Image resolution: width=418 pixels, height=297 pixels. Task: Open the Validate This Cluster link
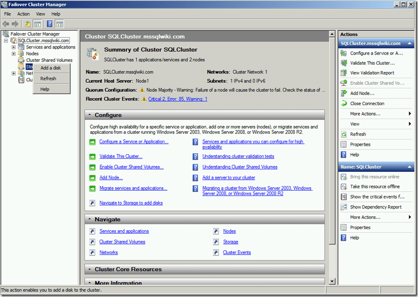(x=121, y=156)
